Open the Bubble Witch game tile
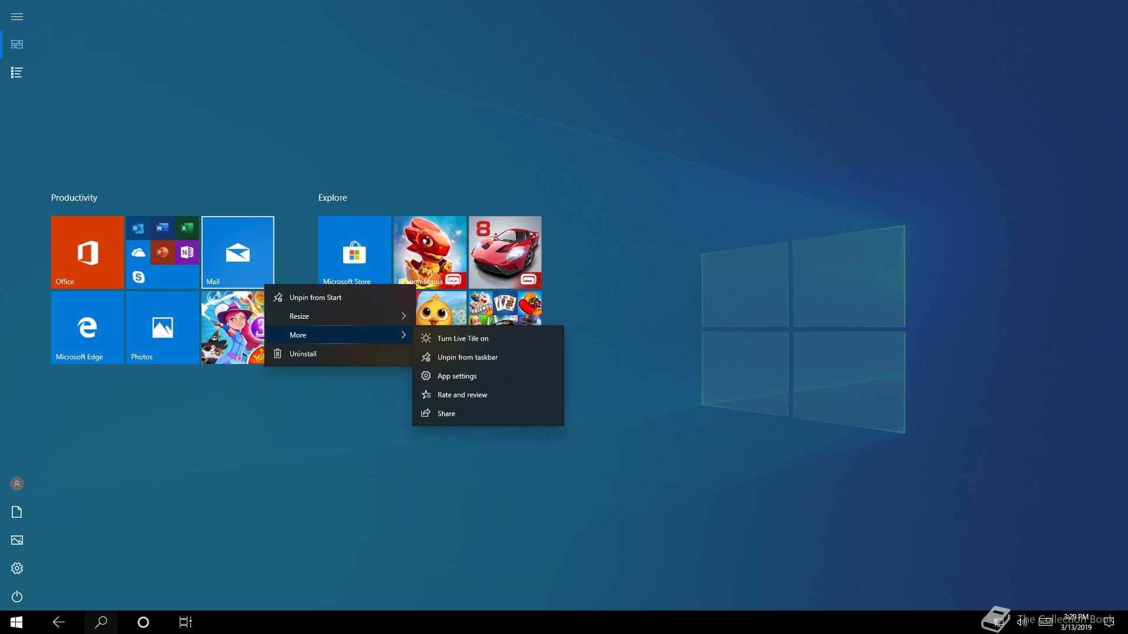Image resolution: width=1128 pixels, height=634 pixels. 233,328
